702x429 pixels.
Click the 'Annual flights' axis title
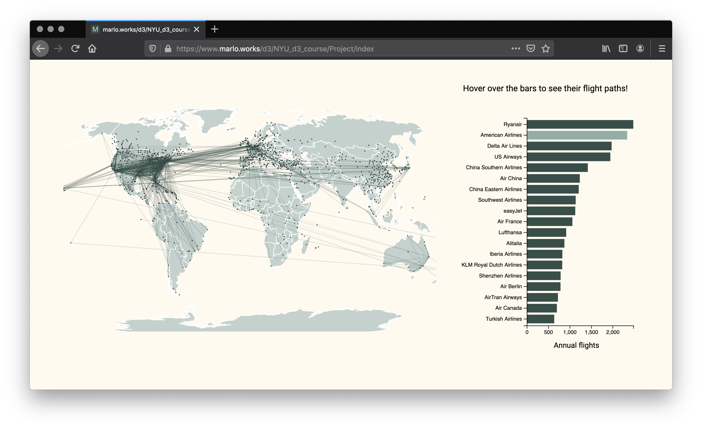(576, 345)
